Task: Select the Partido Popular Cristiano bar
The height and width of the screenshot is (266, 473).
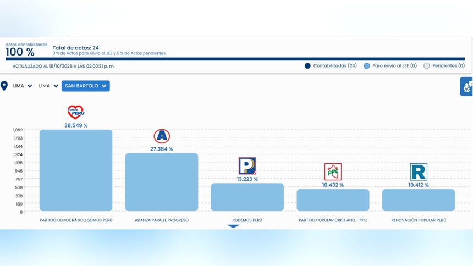Action: click(x=333, y=200)
